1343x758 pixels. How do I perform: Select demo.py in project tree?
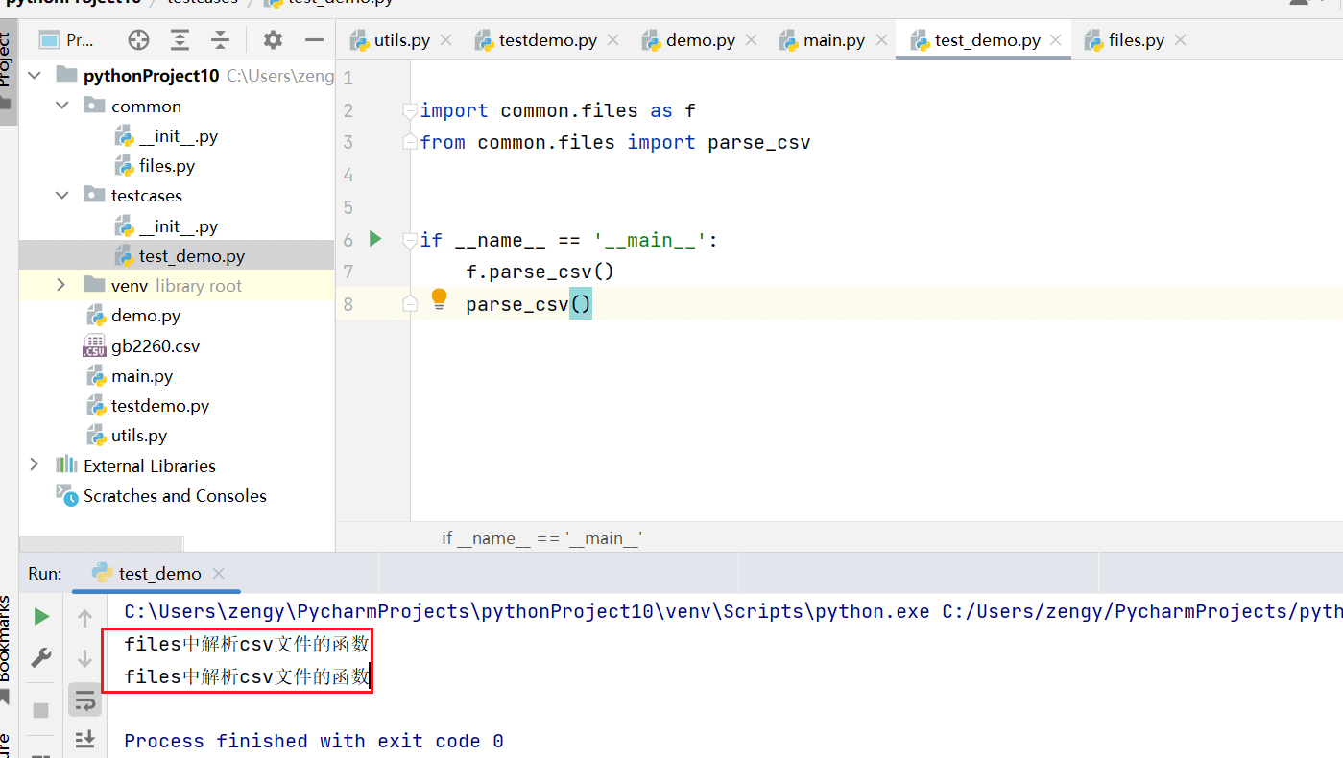[x=146, y=316]
